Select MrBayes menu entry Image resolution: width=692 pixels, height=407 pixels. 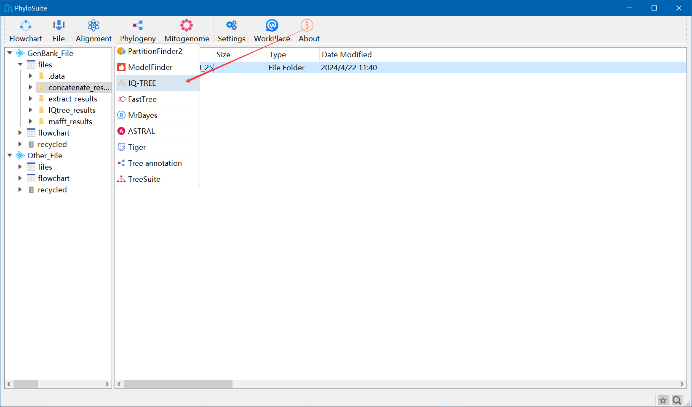pyautogui.click(x=158, y=115)
